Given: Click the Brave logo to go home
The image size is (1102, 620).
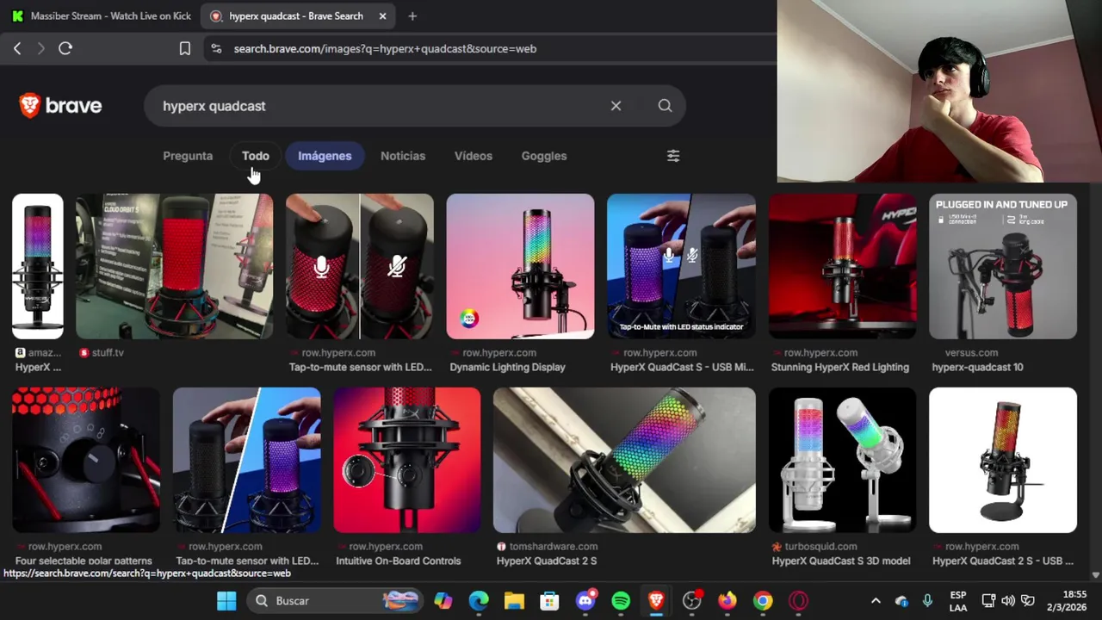Looking at the screenshot, I should pyautogui.click(x=60, y=106).
